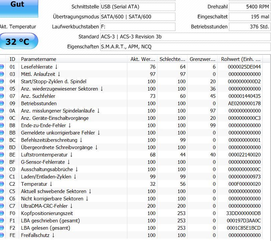This screenshot has width=271, height=241.
Task: Click the Übertragungsmodus field SATA/600
Action: point(138,17)
